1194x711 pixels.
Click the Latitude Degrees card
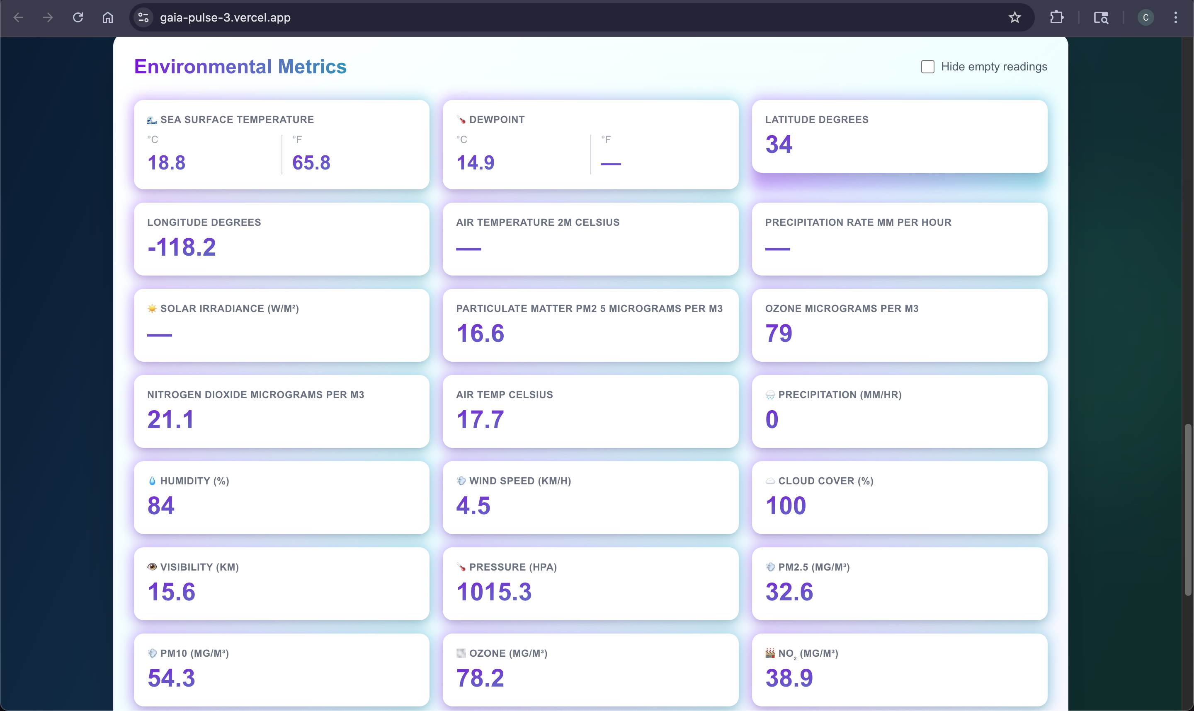pos(899,136)
